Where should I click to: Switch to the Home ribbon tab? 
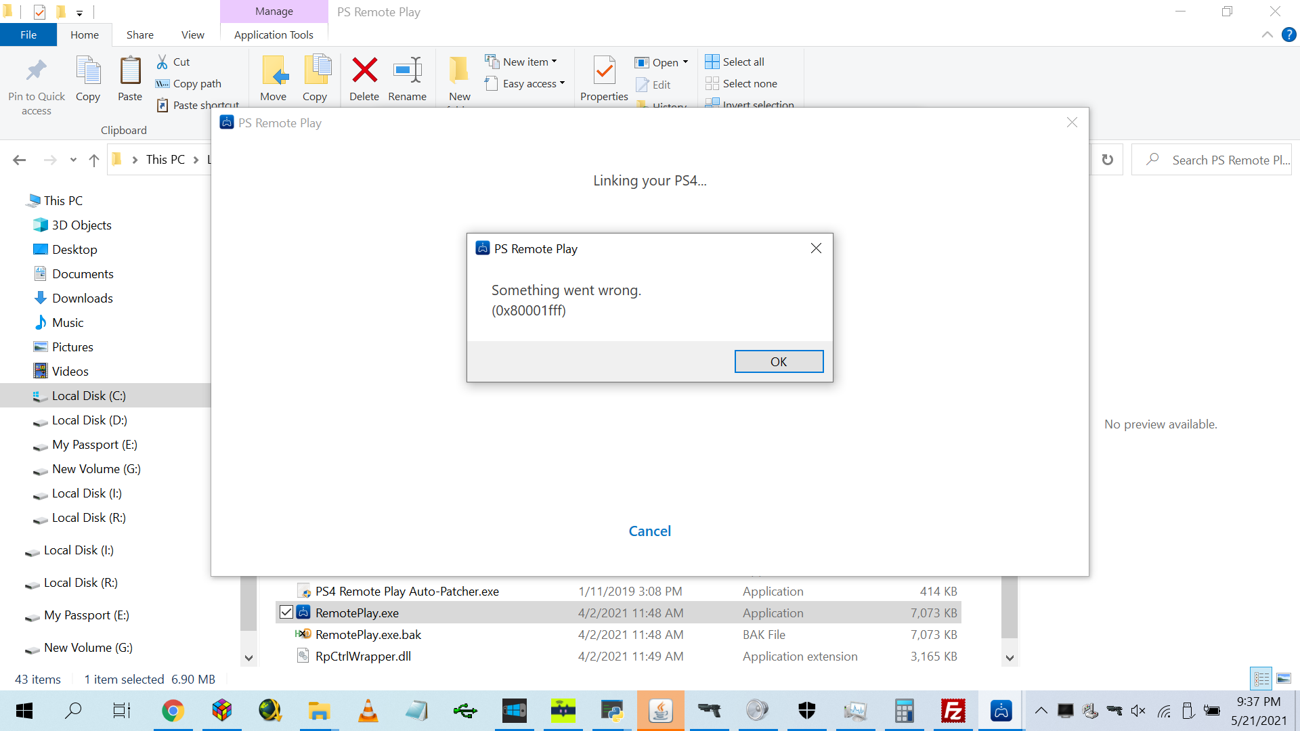coord(85,35)
